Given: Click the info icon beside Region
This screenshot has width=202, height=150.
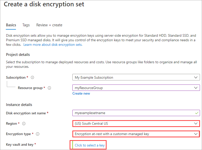Looking at the screenshot, I should 24,124.
